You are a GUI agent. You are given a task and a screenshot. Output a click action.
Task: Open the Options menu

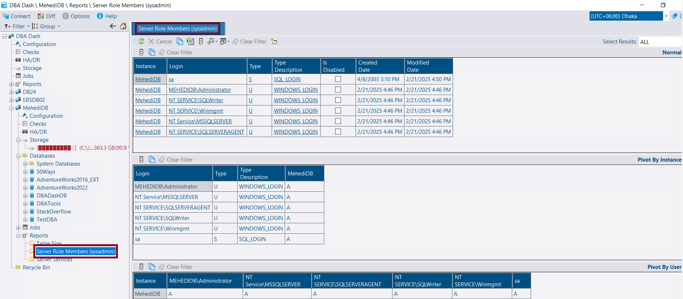pos(76,16)
